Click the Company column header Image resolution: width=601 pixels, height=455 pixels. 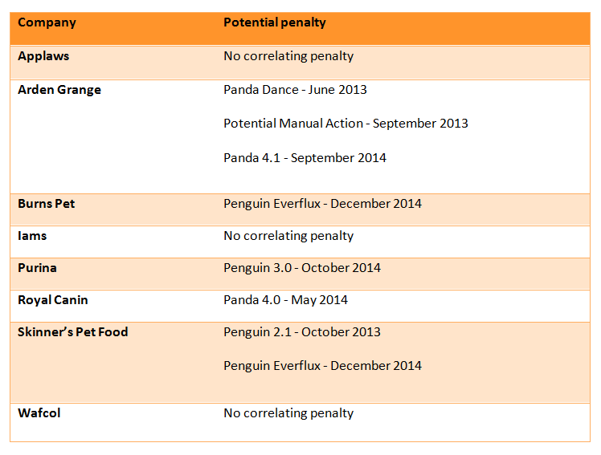(47, 22)
